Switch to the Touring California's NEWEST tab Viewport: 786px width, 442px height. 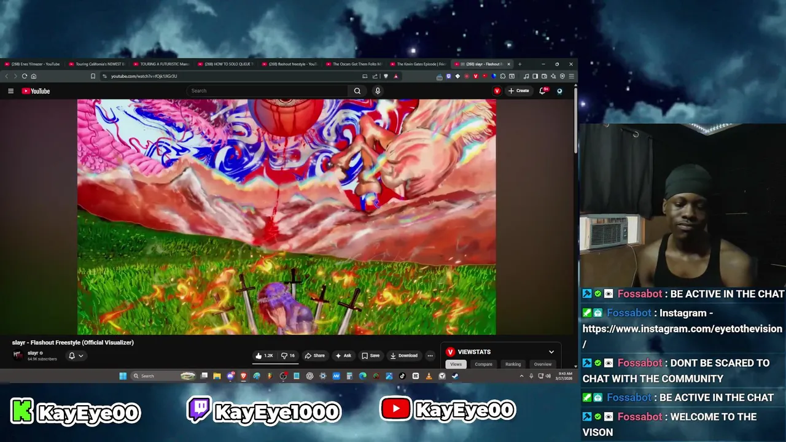tap(96, 64)
